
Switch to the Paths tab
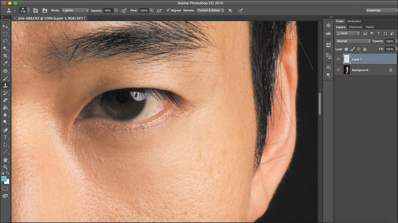[x=370, y=27]
